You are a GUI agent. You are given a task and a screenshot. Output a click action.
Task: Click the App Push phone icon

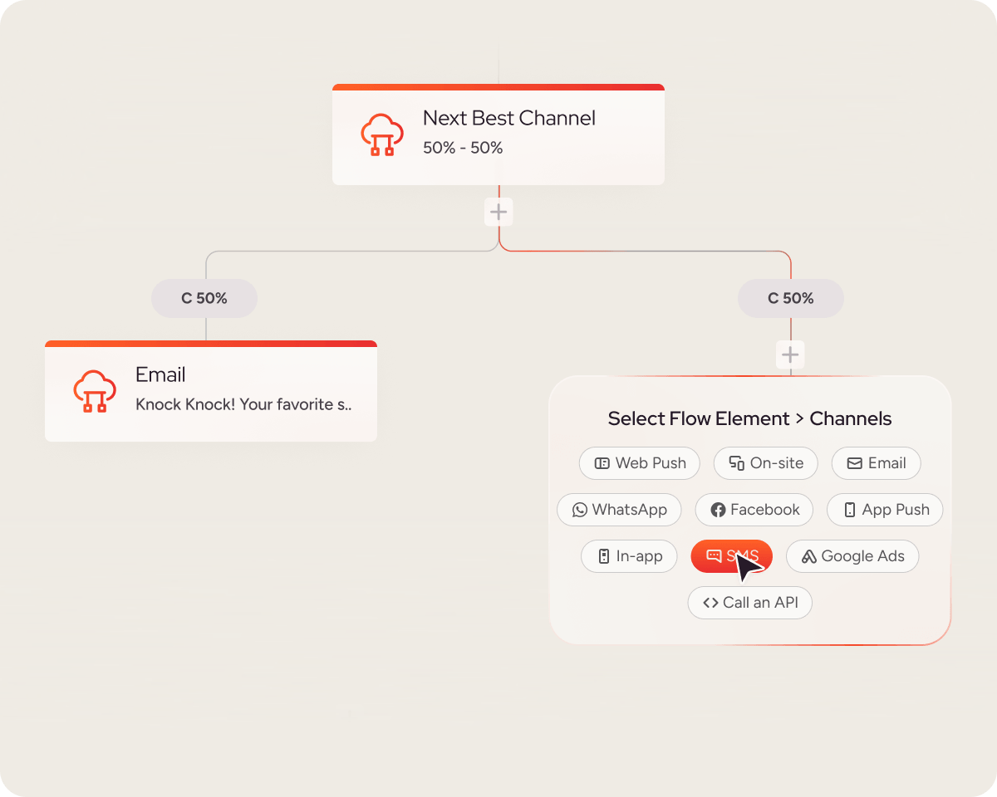tap(848, 510)
